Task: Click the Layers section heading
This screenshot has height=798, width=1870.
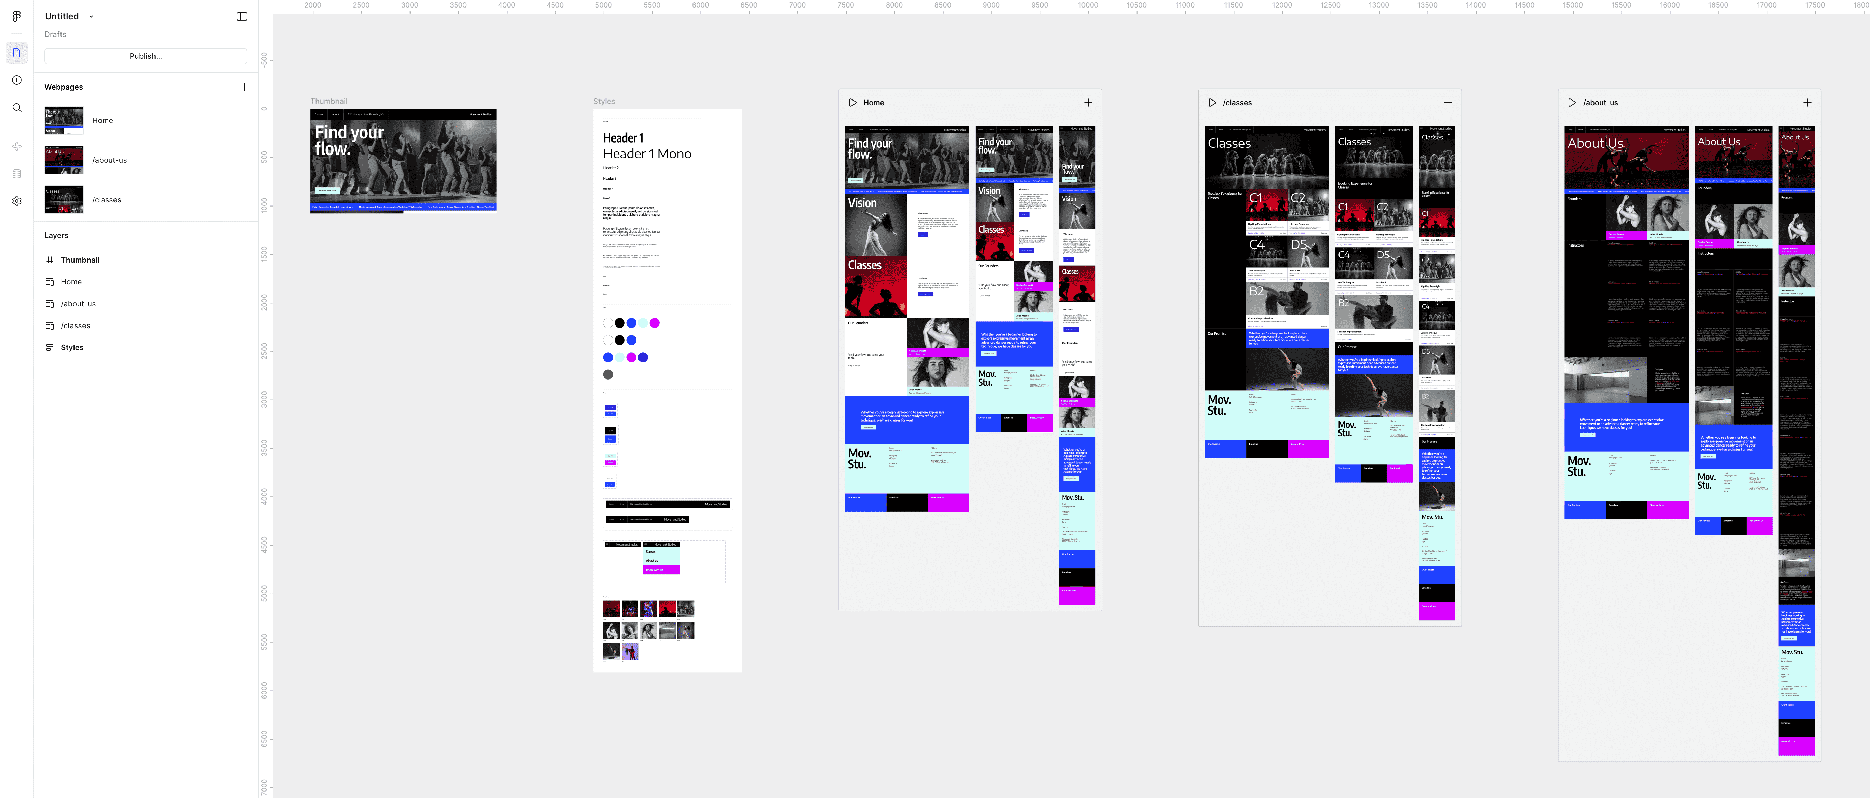Action: pyautogui.click(x=57, y=235)
